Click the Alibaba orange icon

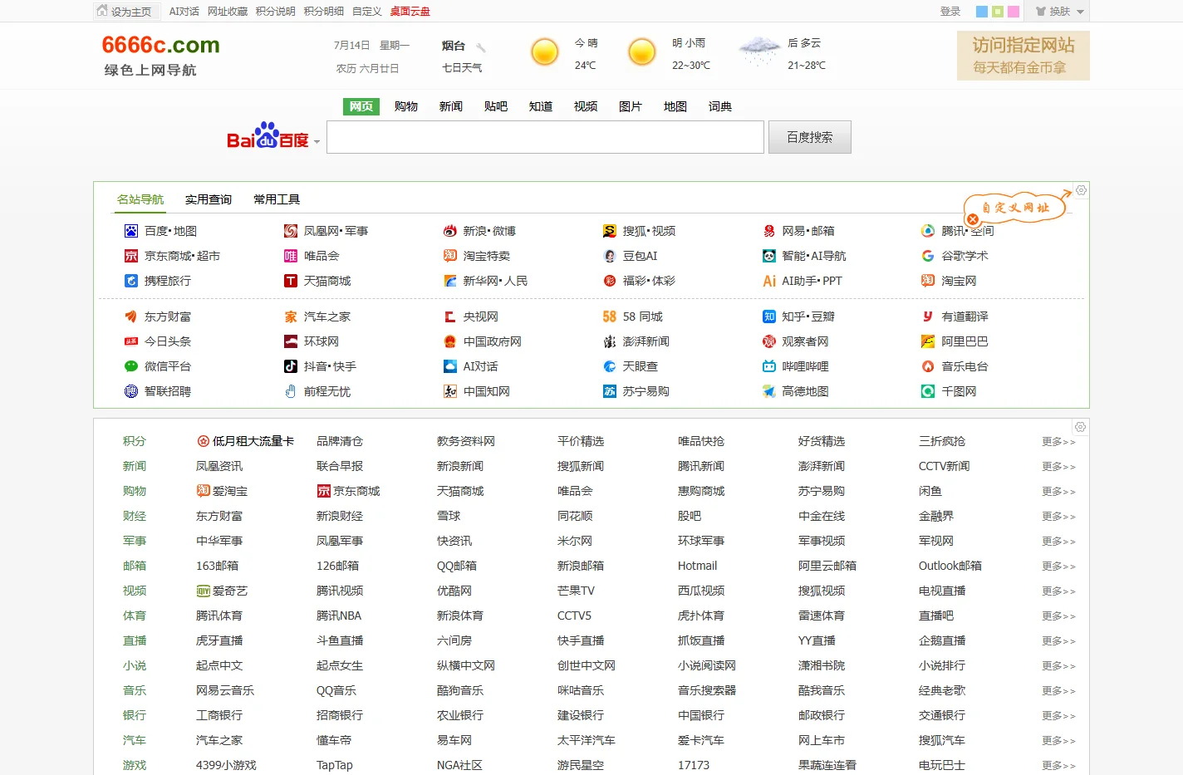click(927, 341)
